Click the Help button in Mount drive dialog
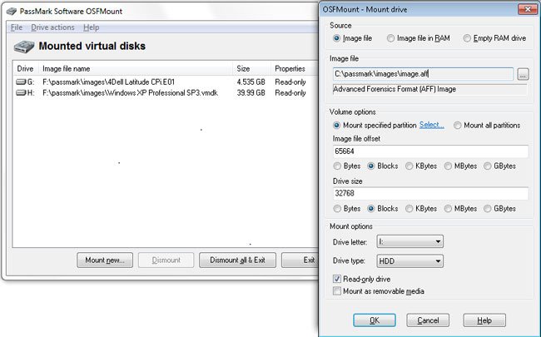This screenshot has width=541, height=337. point(484,320)
